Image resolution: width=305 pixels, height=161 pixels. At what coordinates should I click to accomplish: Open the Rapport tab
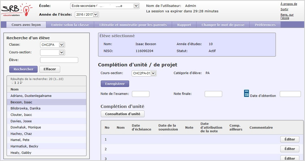184,25
